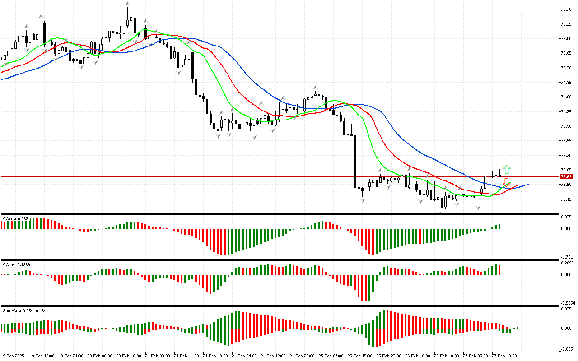578x361 pixels.
Task: Click the 21 Feb 03:00 time label
Action: point(158,356)
